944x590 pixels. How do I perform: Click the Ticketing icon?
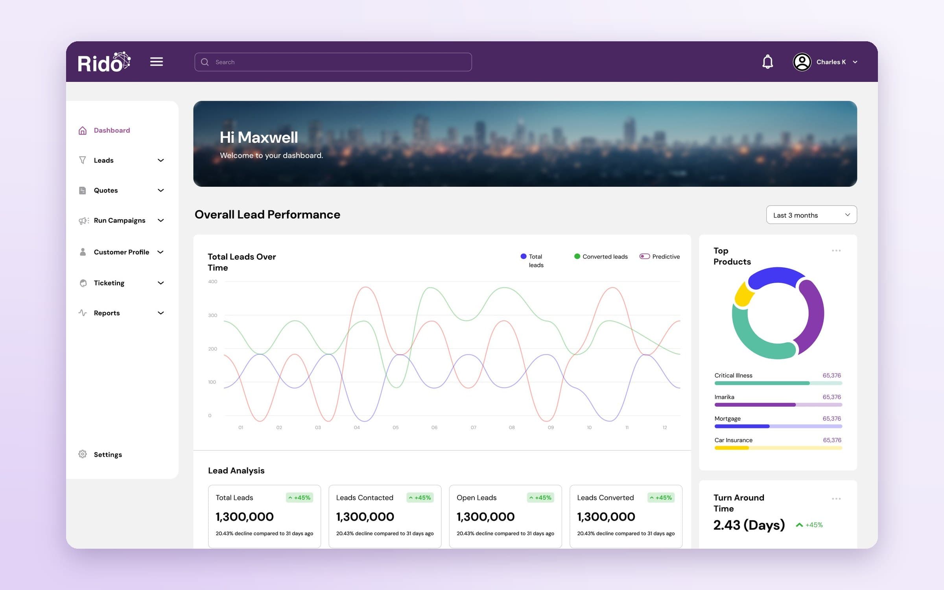tap(83, 283)
